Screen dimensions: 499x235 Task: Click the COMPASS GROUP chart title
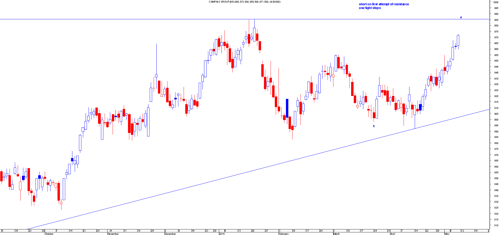(x=244, y=2)
